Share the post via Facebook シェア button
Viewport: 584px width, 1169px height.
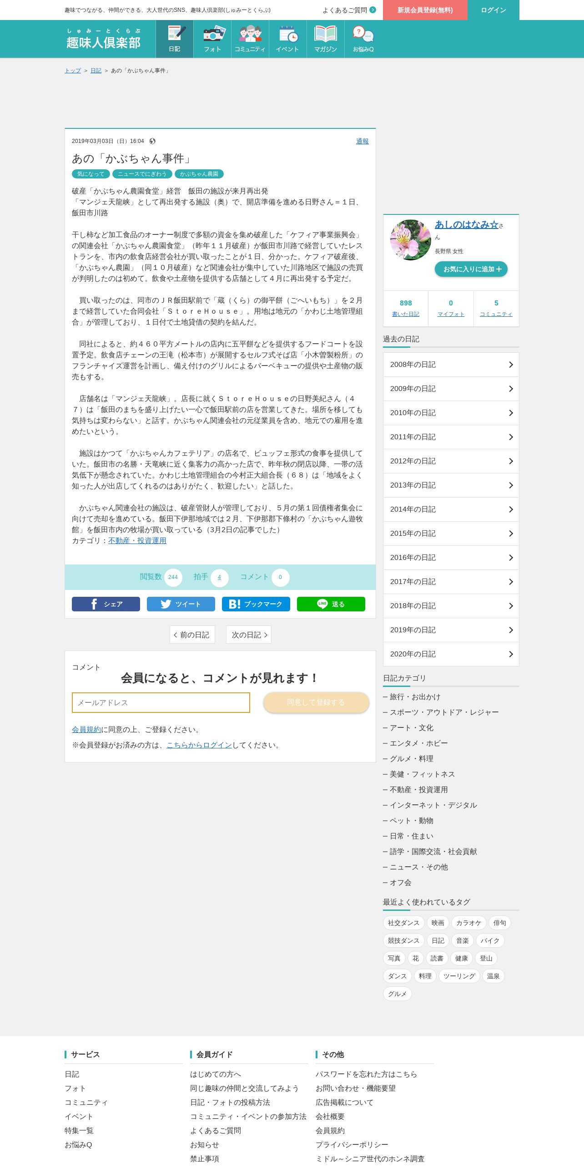[106, 604]
